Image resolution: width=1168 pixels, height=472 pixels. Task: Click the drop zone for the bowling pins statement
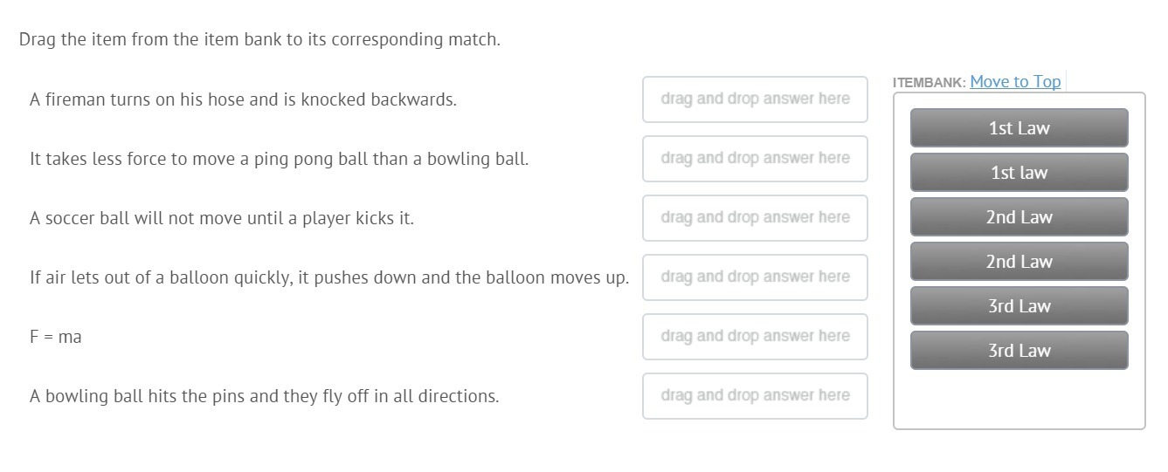755,396
